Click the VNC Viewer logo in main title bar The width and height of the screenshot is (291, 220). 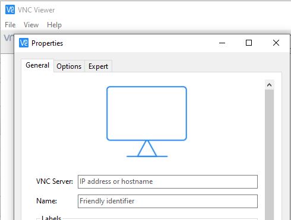click(10, 9)
